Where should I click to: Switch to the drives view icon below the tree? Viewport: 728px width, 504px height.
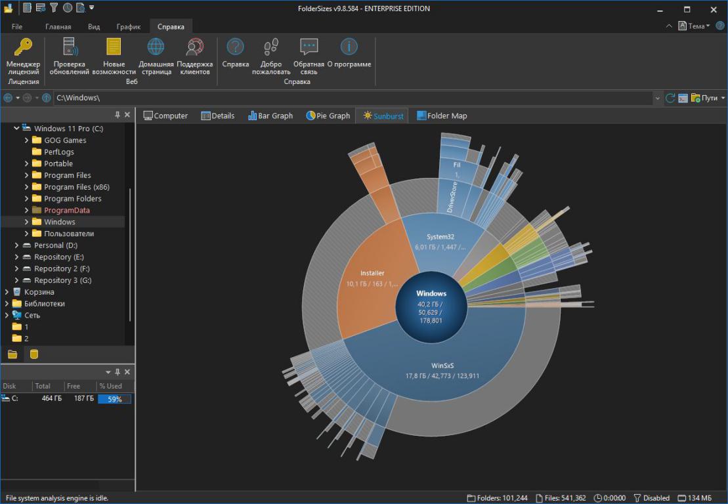click(x=34, y=354)
